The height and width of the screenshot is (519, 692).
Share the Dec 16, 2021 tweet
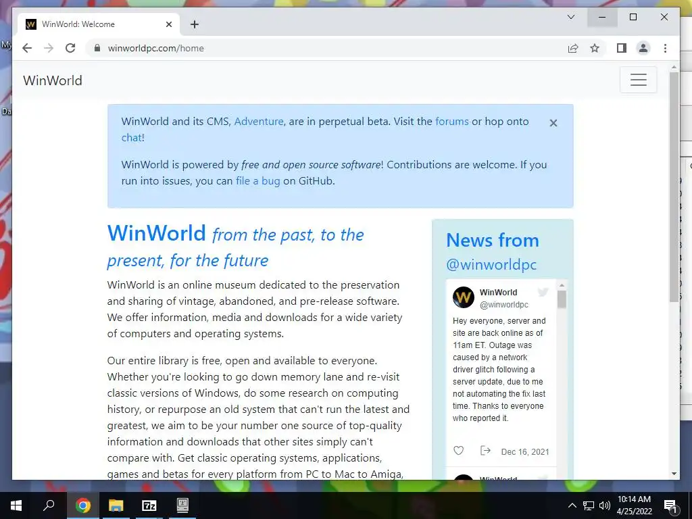[485, 451]
